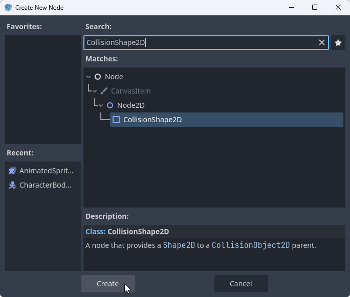Viewport: 350px width, 297px height.
Task: Click the Godot logo in title bar
Action: (x=8, y=8)
